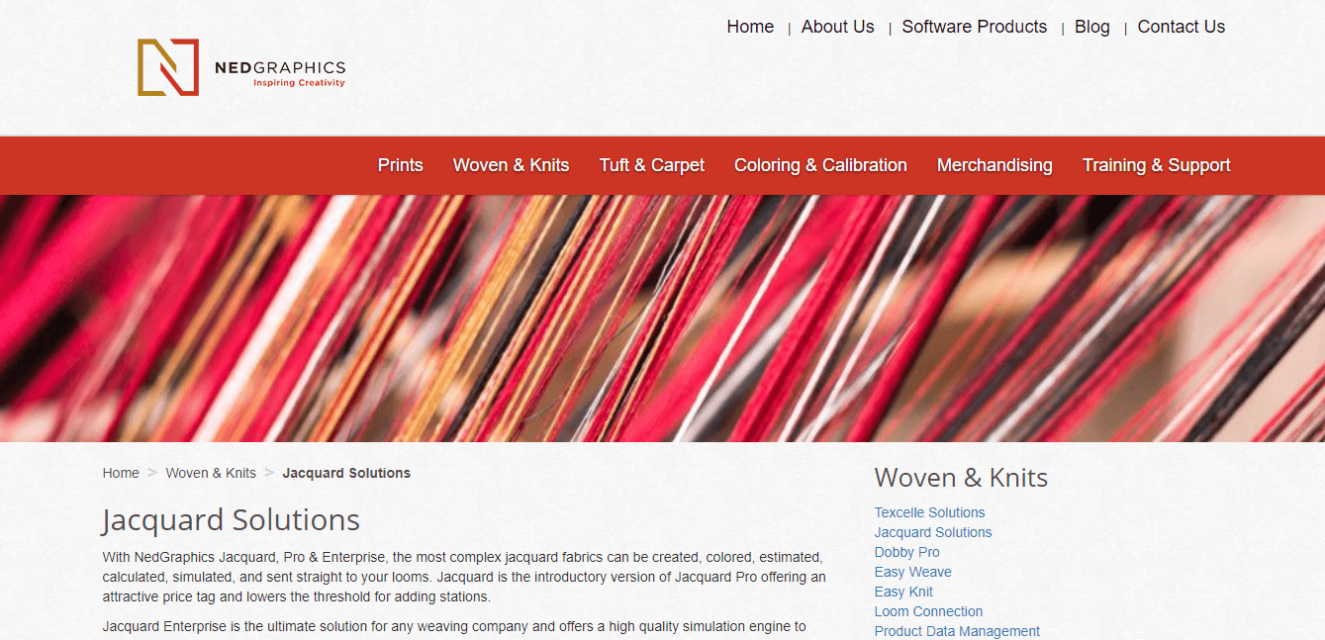Screen dimensions: 1325x640
Task: Open the Woven & Knits red-bar menu item
Action: pos(511,165)
